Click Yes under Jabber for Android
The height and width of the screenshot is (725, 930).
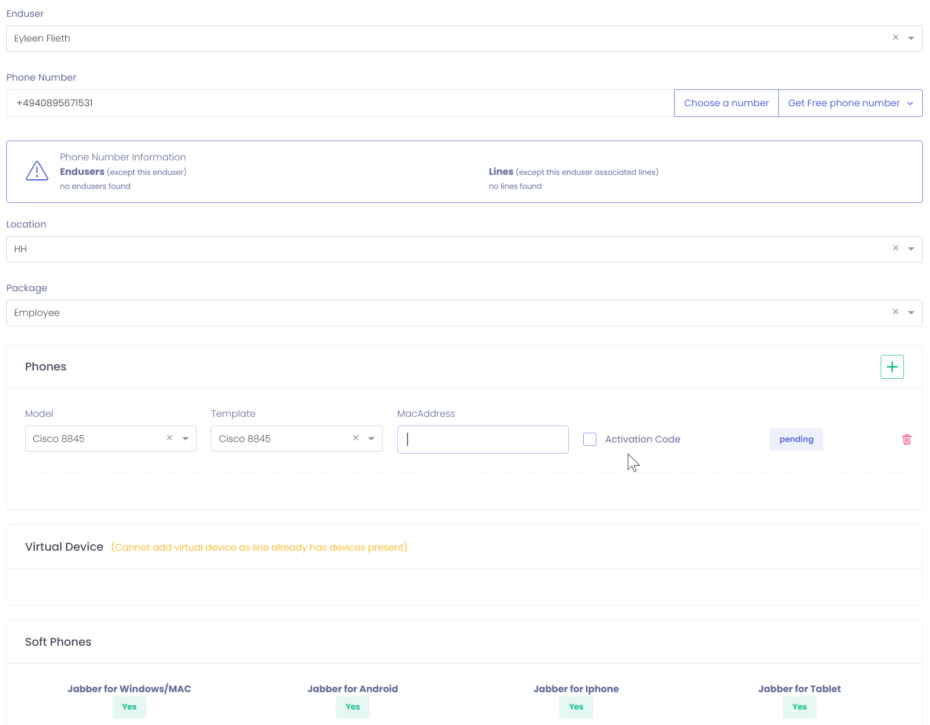(352, 707)
